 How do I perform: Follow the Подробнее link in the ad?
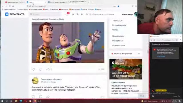[123, 94]
